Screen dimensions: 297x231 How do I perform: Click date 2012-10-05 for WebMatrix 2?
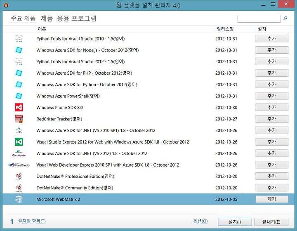pyautogui.click(x=226, y=199)
